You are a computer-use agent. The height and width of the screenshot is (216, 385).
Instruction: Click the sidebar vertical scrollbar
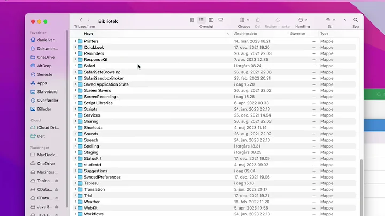(67, 119)
